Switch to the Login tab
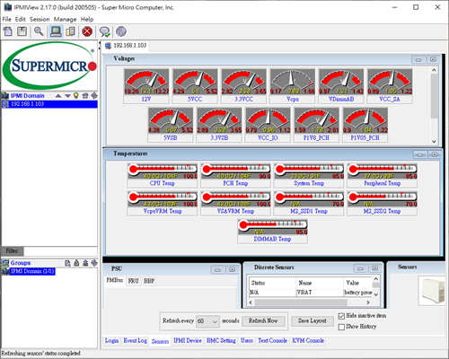The height and width of the screenshot is (359, 449). pos(111,341)
